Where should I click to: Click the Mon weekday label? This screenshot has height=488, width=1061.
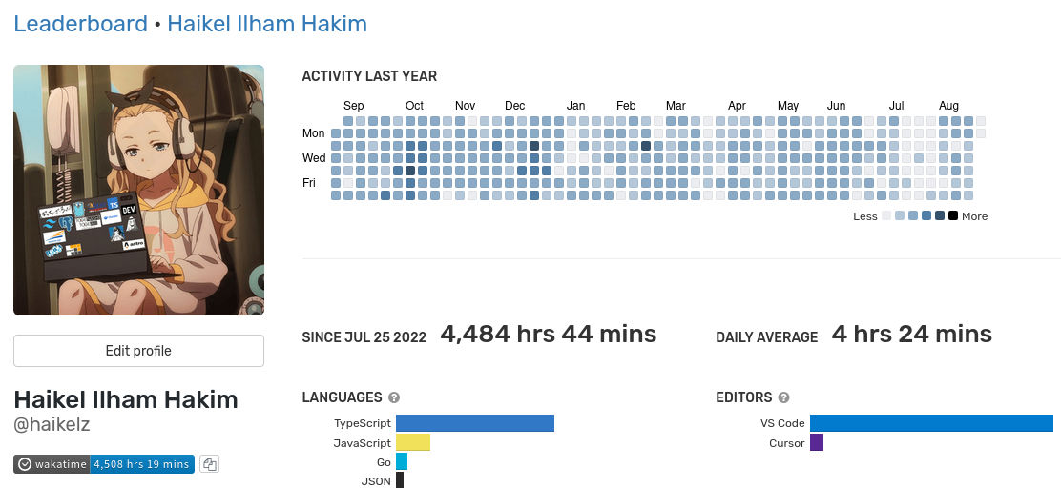click(x=314, y=133)
